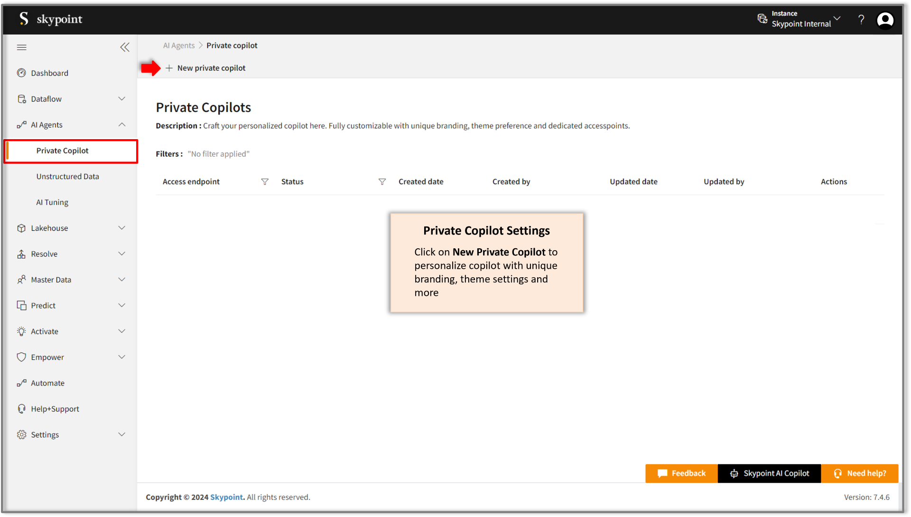Expand the Lakehouse menu chevron

[x=122, y=228]
